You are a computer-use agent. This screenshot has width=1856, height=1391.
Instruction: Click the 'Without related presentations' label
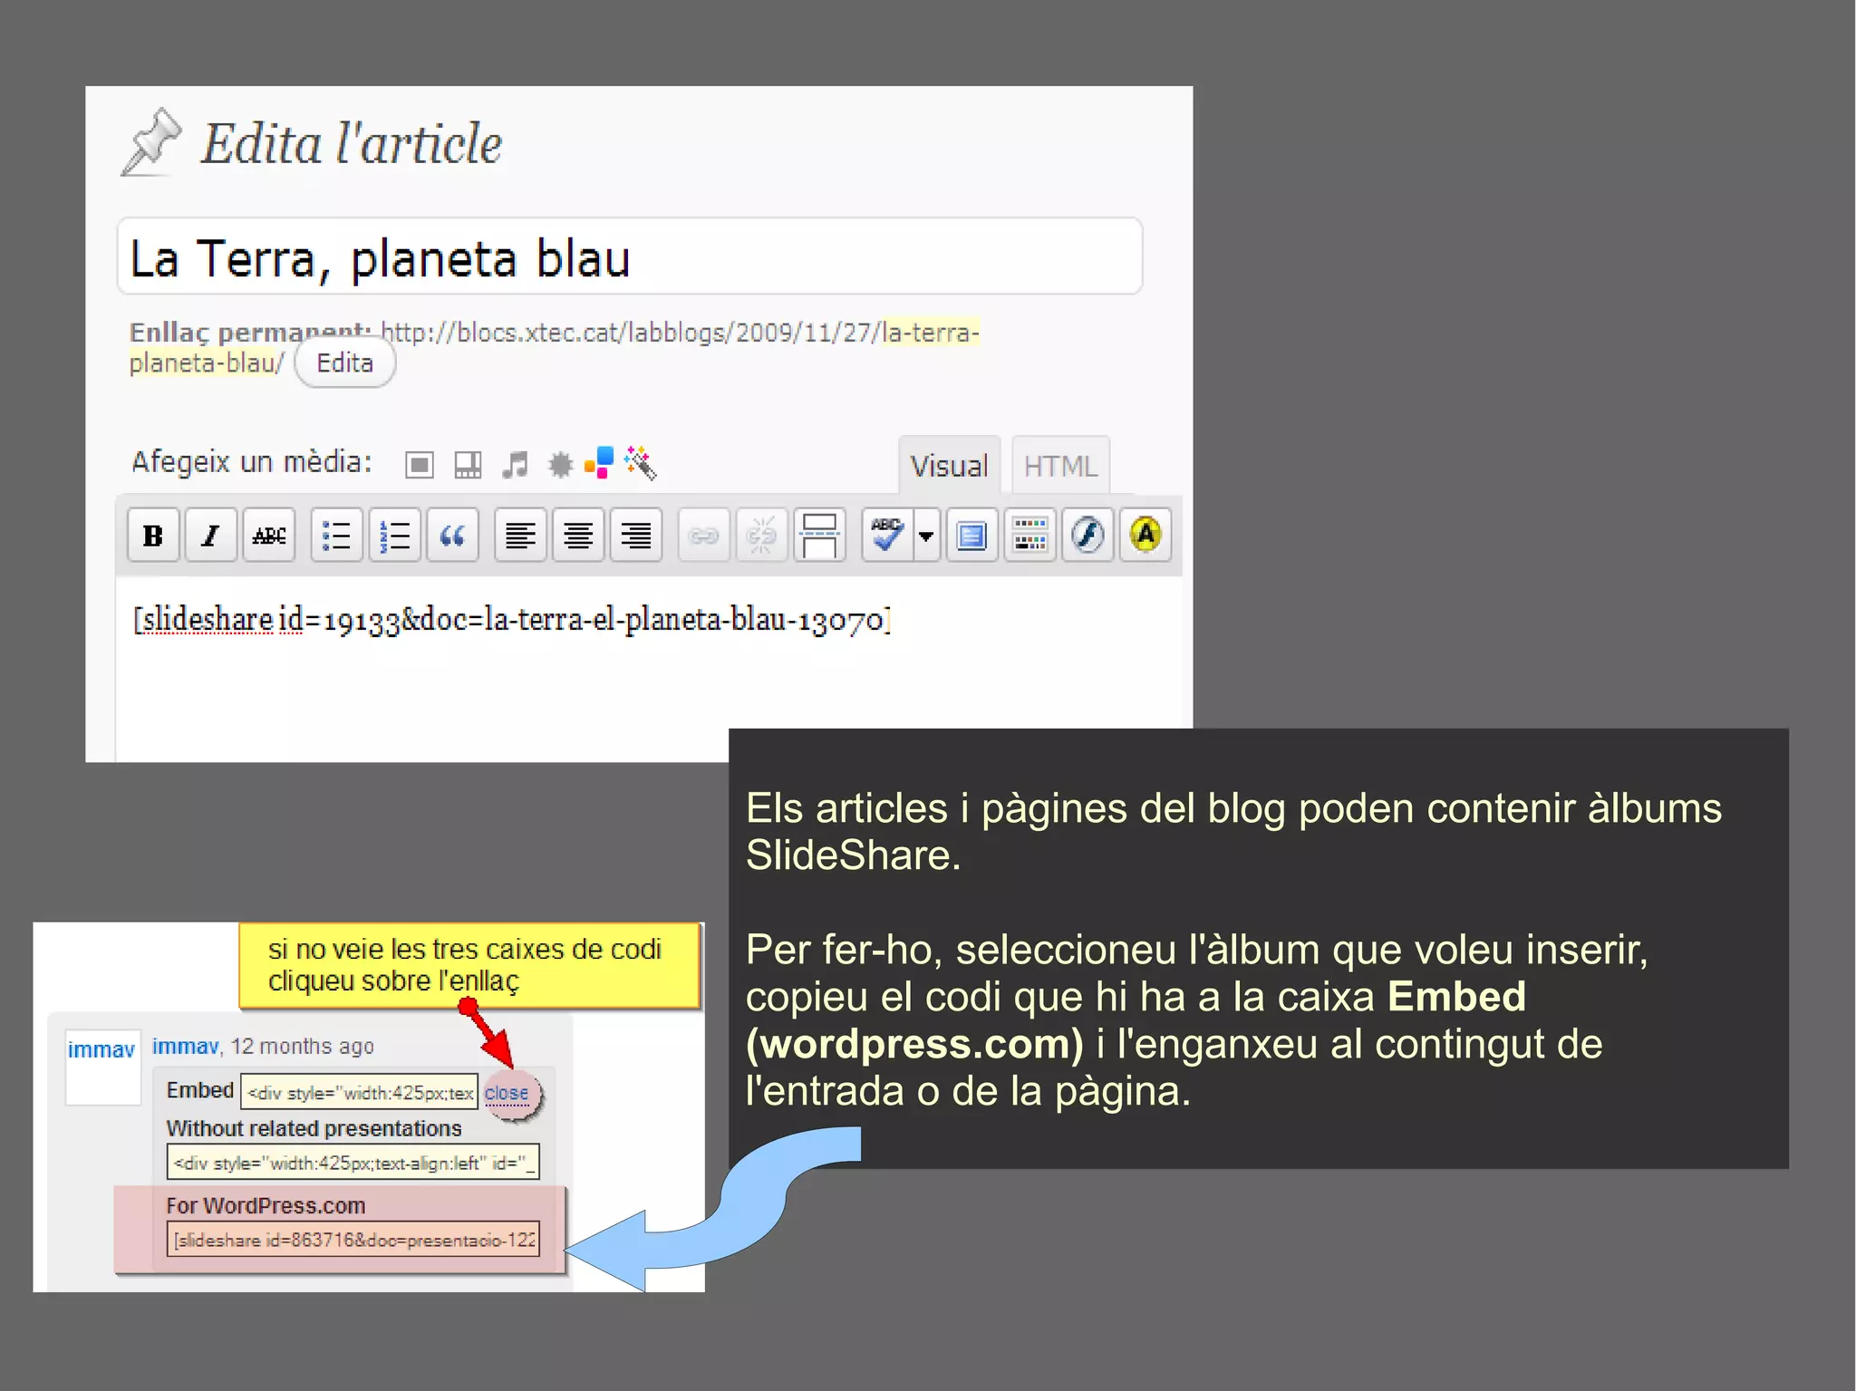click(314, 1128)
